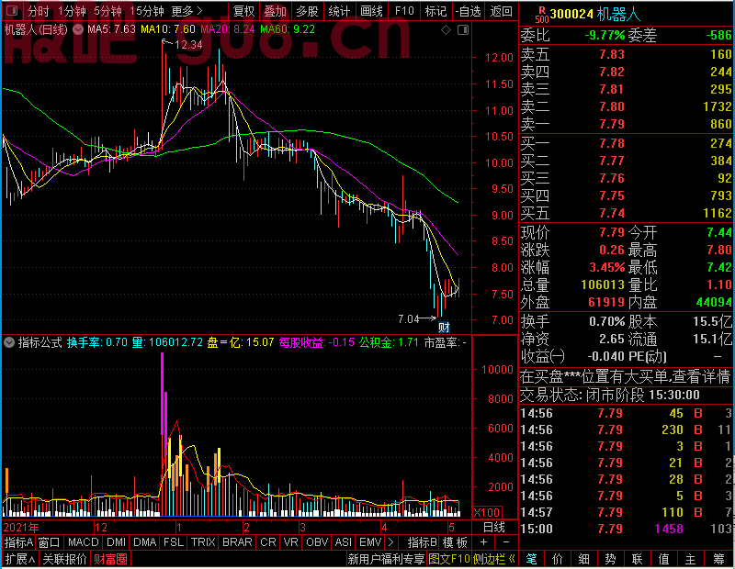This screenshot has width=735, height=569.
Task: Open the 筹 chip distribution view
Action: [719, 558]
